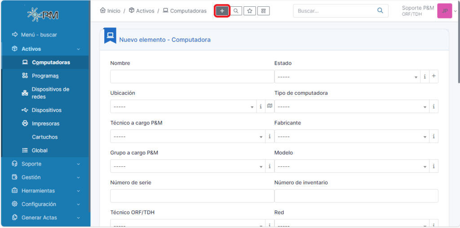Select Impresoras in the sidebar
This screenshot has height=228, width=460.
click(x=45, y=124)
